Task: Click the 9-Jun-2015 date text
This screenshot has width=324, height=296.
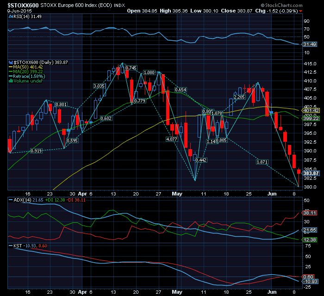Action: pos(19,11)
